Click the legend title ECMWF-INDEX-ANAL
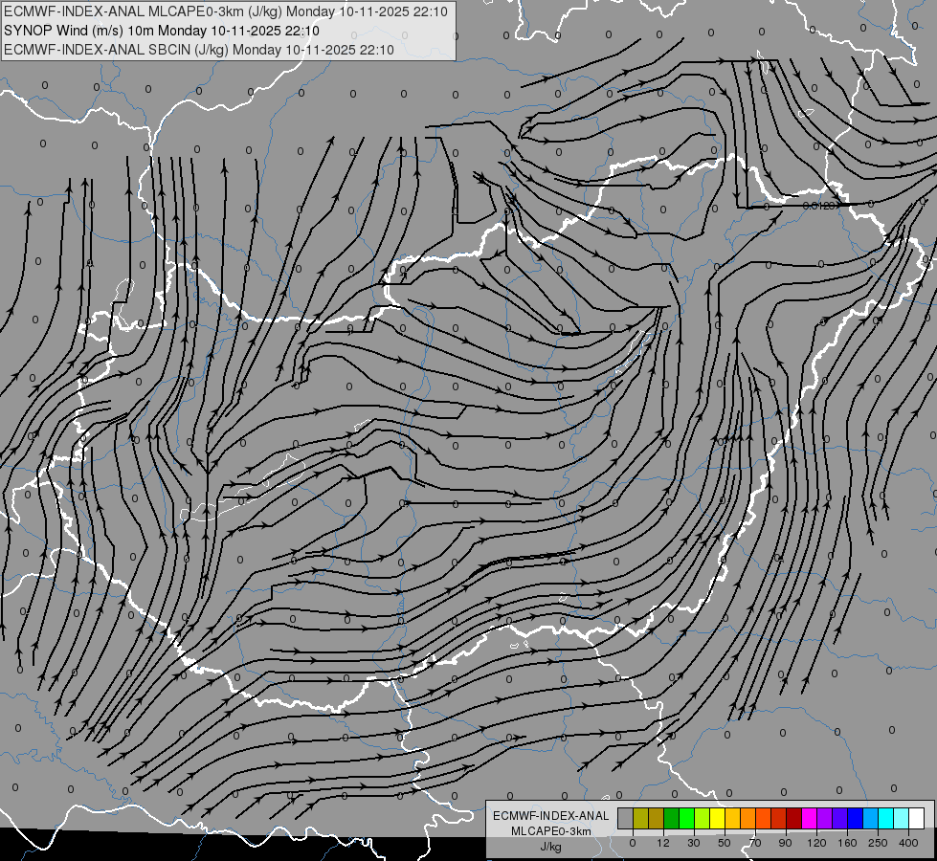The height and width of the screenshot is (861, 937). pyautogui.click(x=551, y=816)
